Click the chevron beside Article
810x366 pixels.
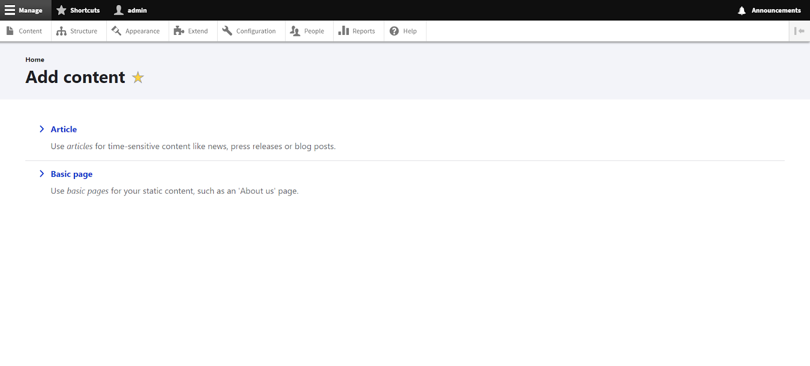coord(42,129)
